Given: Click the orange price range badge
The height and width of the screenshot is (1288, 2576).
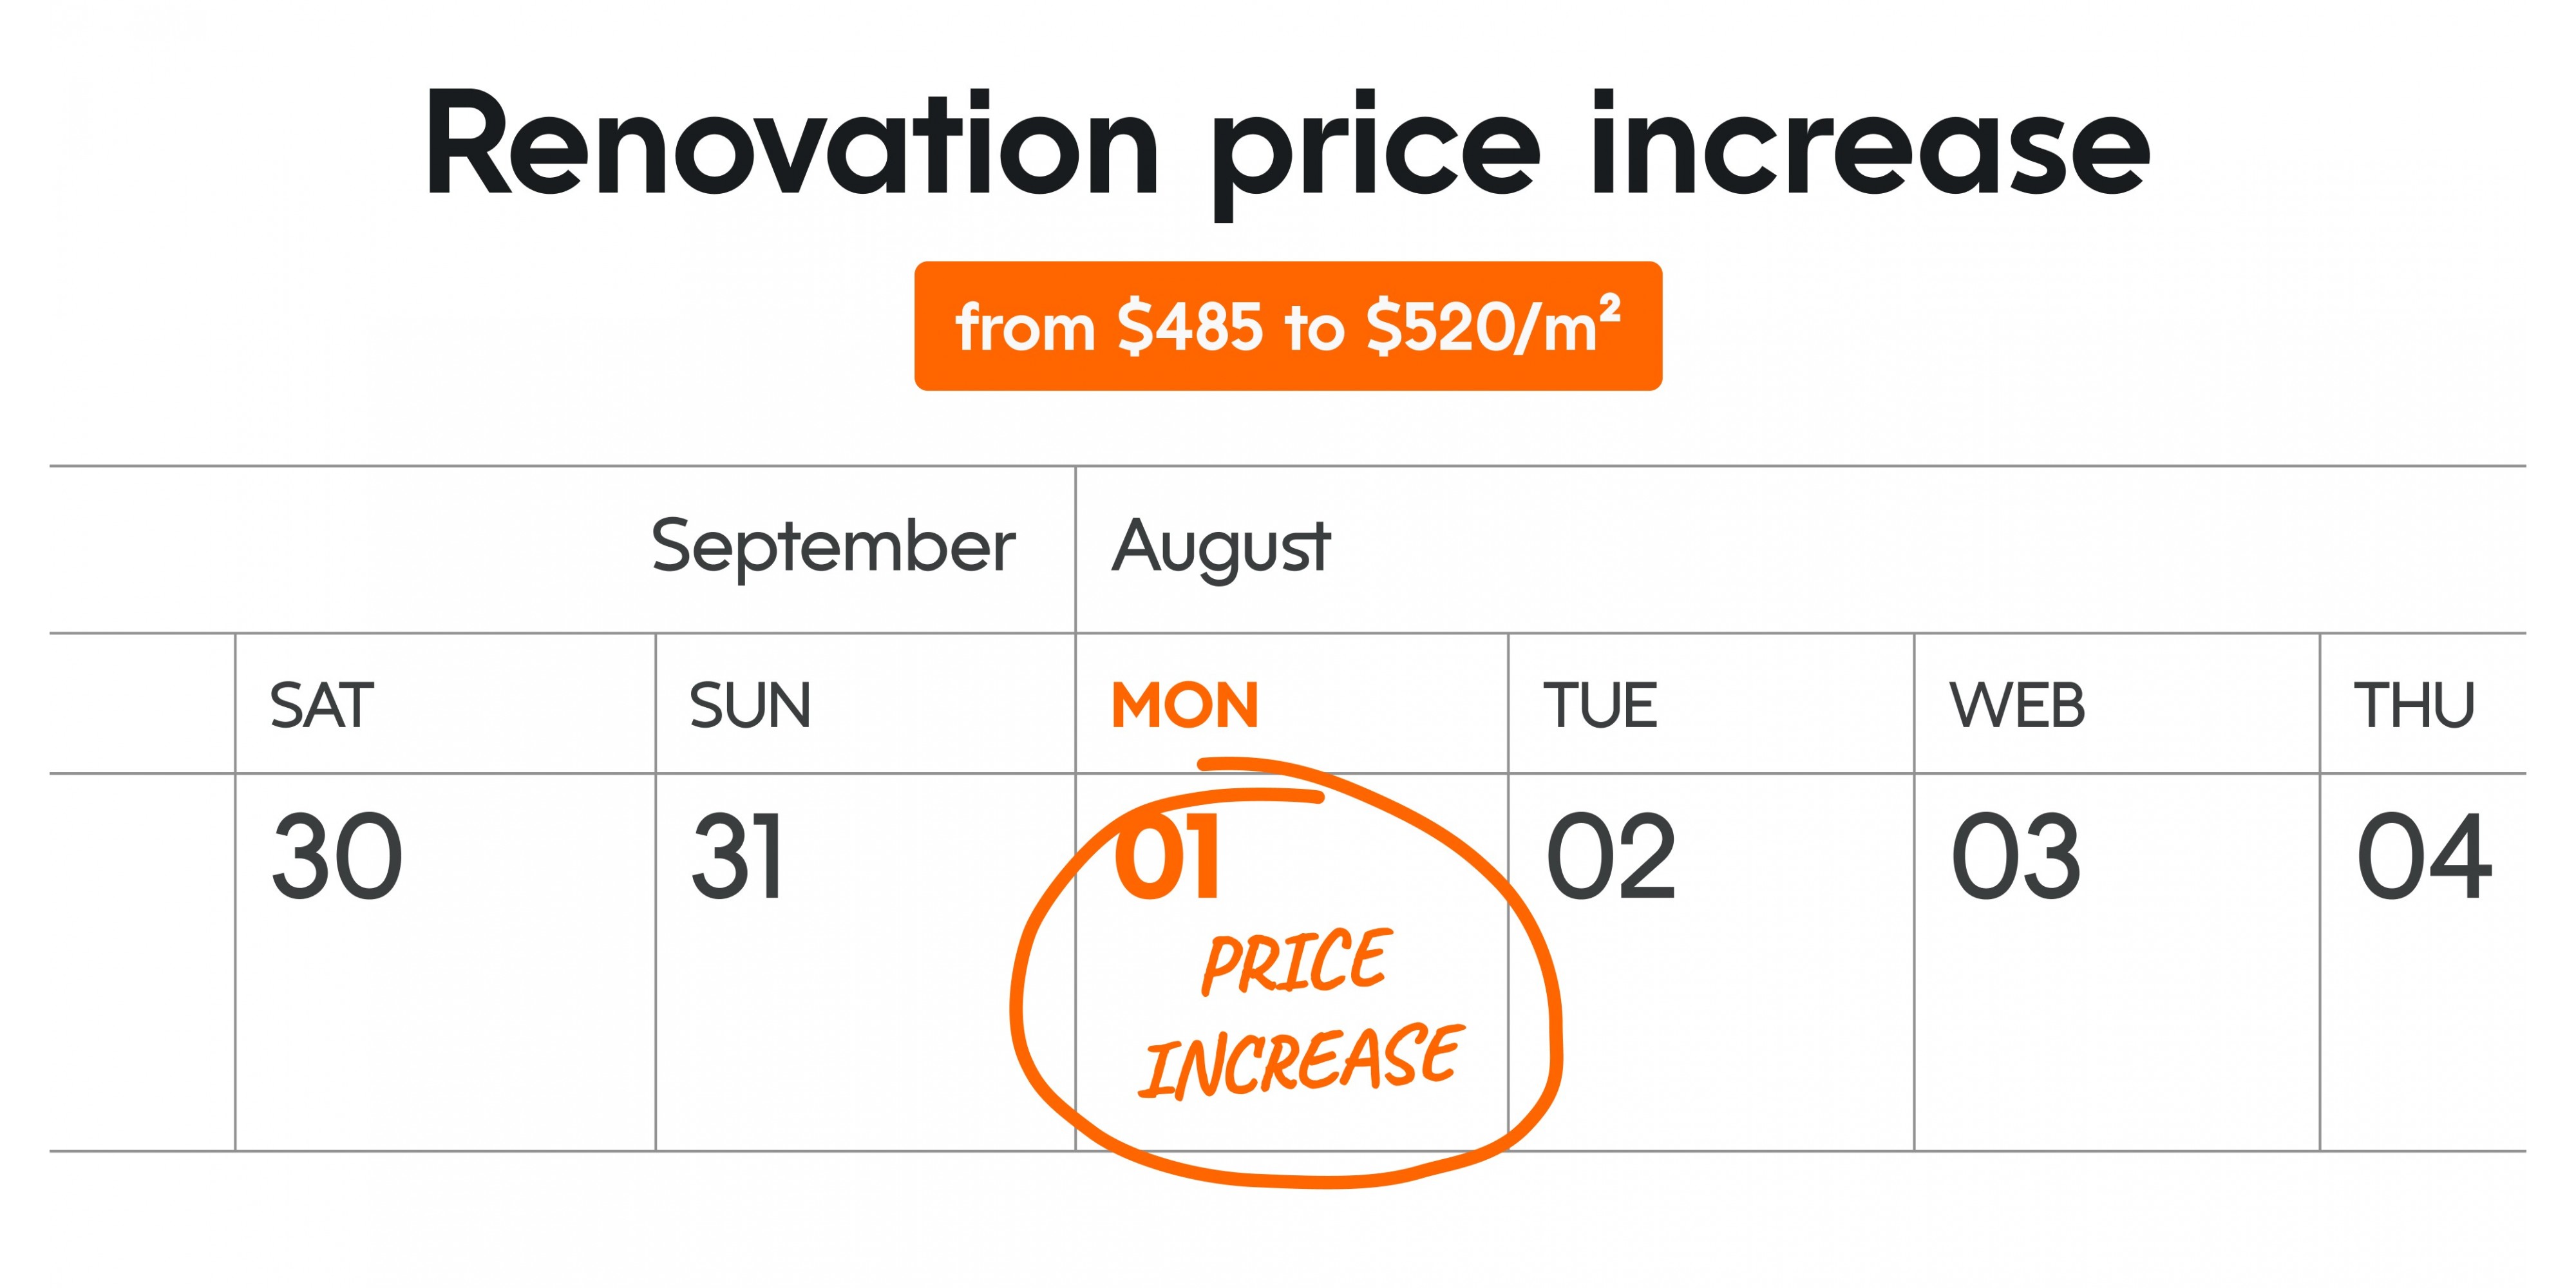Looking at the screenshot, I should [1288, 326].
